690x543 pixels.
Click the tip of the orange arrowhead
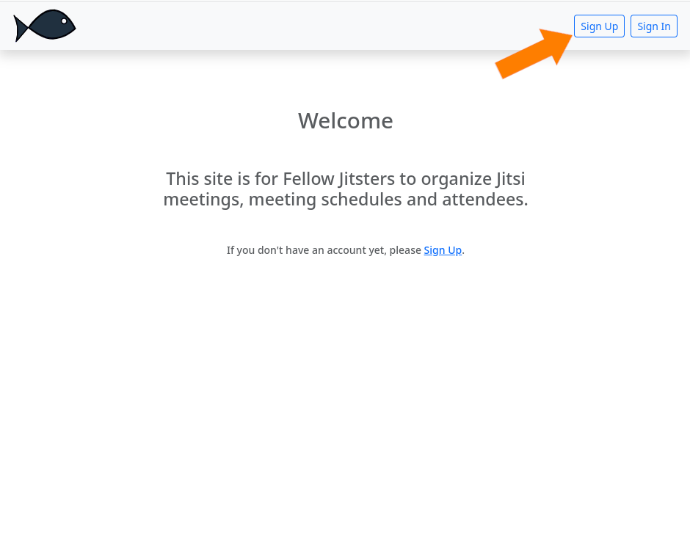(570, 34)
